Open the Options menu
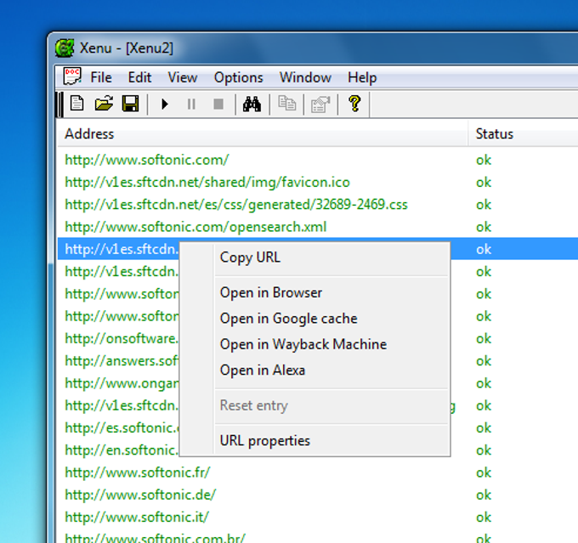The width and height of the screenshot is (578, 543). 239,77
